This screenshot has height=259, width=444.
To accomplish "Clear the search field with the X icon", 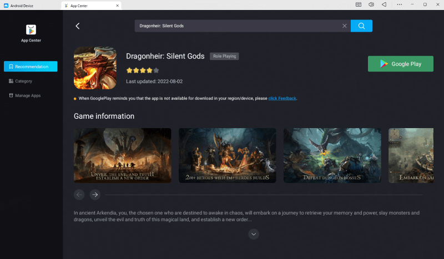I will pos(344,26).
